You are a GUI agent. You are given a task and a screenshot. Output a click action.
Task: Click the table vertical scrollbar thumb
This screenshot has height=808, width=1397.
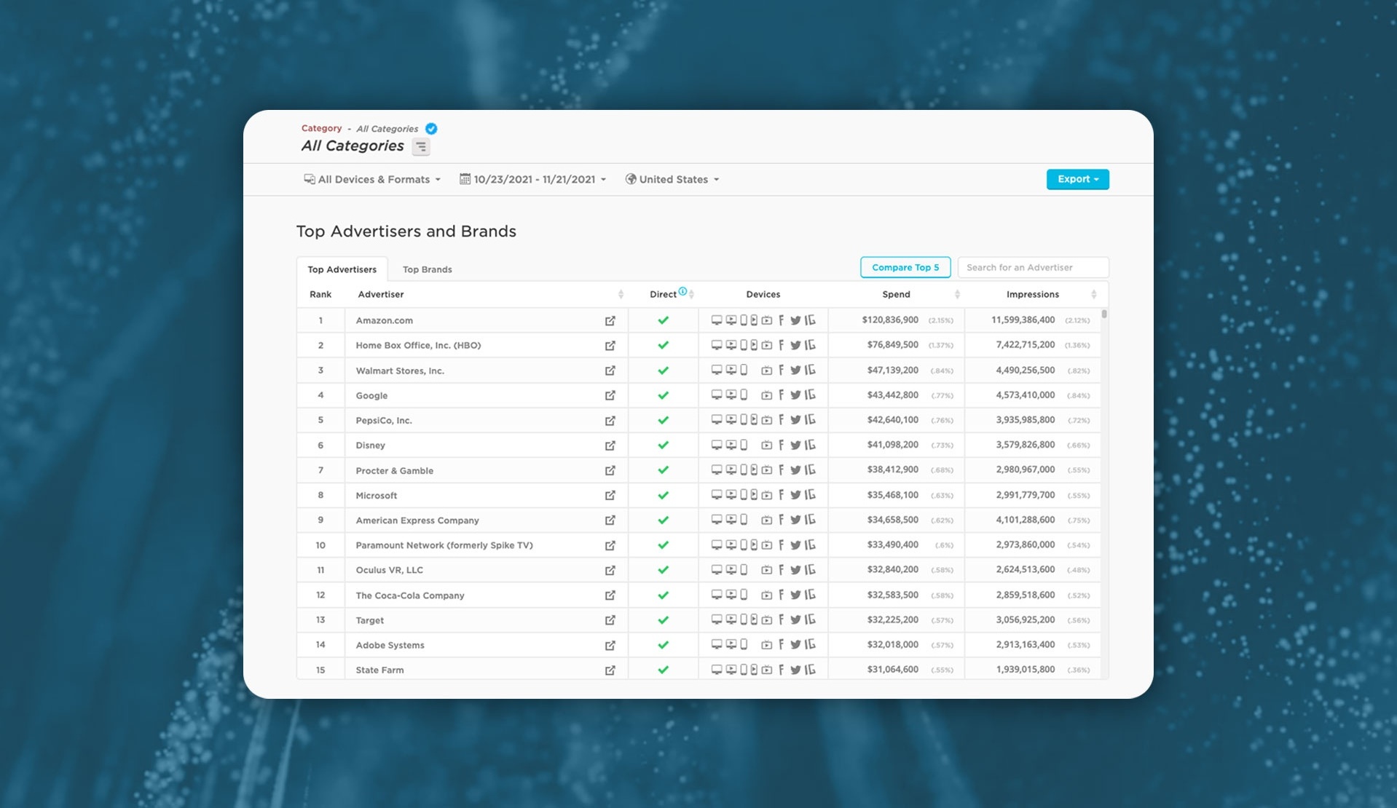click(1104, 314)
